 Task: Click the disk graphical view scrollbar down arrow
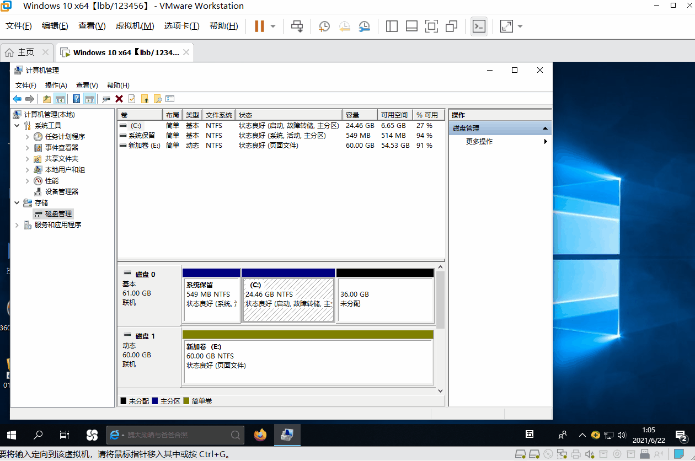[x=440, y=390]
